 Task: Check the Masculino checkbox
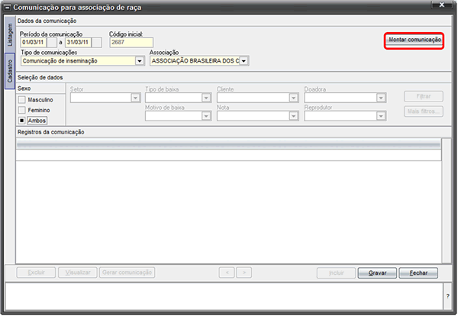[x=22, y=100]
